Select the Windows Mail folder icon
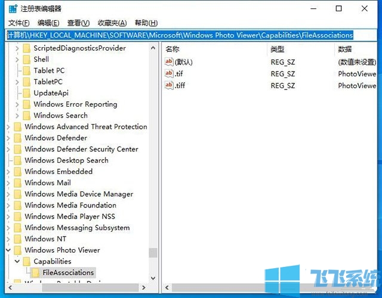This screenshot has width=382, height=298. pos(17,183)
